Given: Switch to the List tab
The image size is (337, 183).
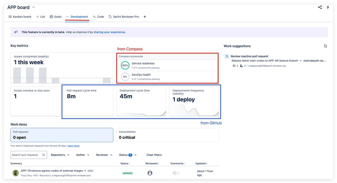Looking at the screenshot, I should (41, 17).
